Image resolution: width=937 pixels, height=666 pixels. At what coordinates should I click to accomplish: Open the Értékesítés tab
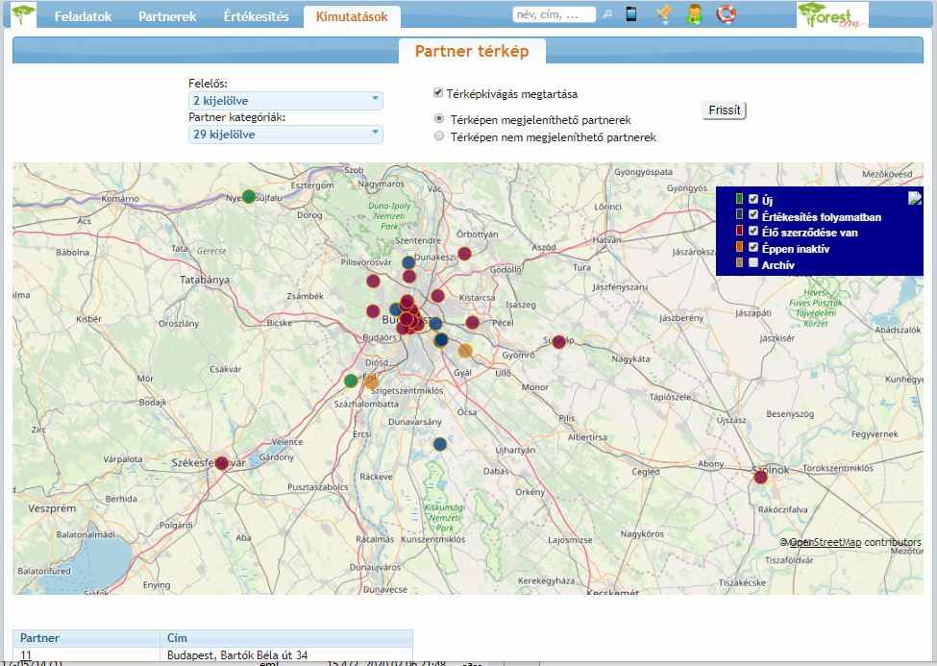click(256, 17)
